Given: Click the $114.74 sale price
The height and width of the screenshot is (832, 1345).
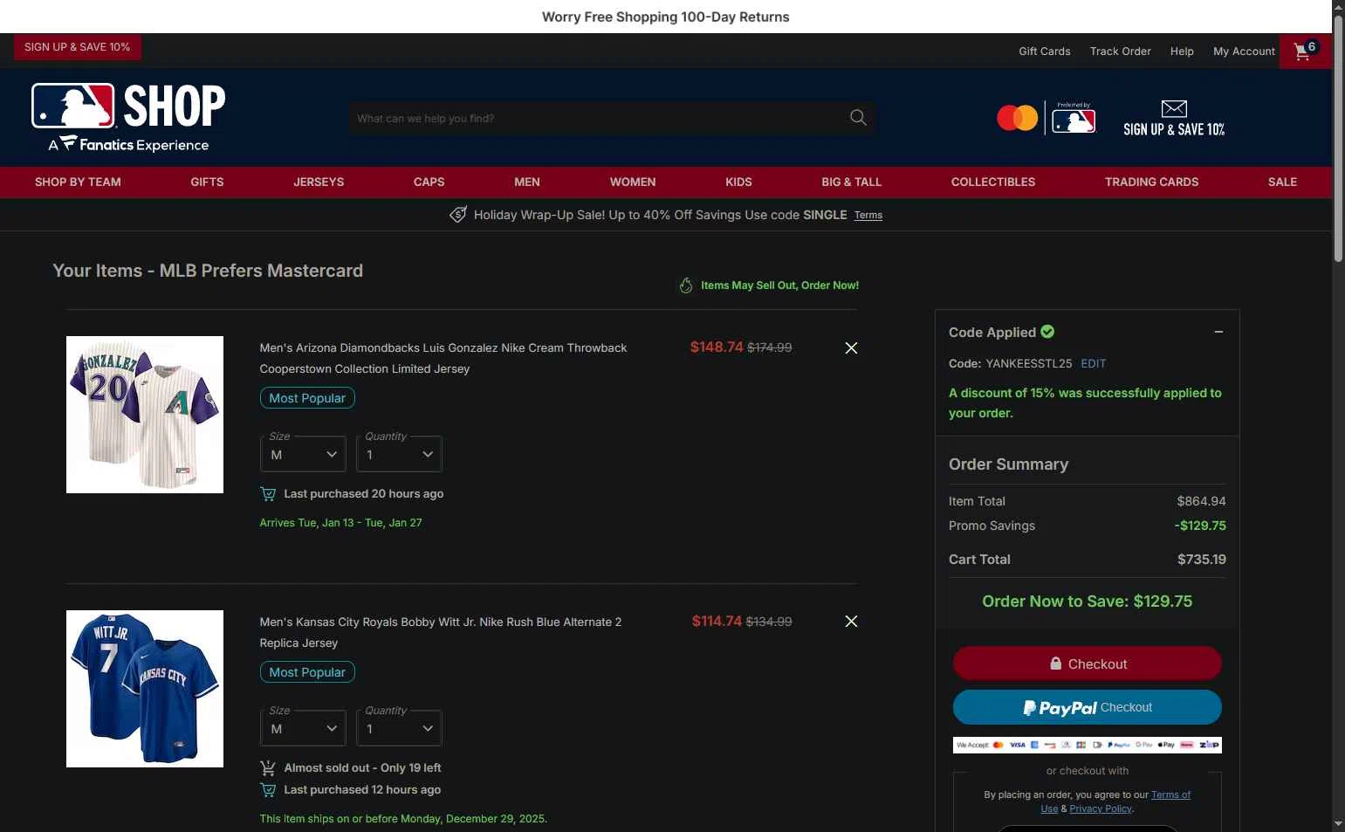Looking at the screenshot, I should (x=717, y=622).
